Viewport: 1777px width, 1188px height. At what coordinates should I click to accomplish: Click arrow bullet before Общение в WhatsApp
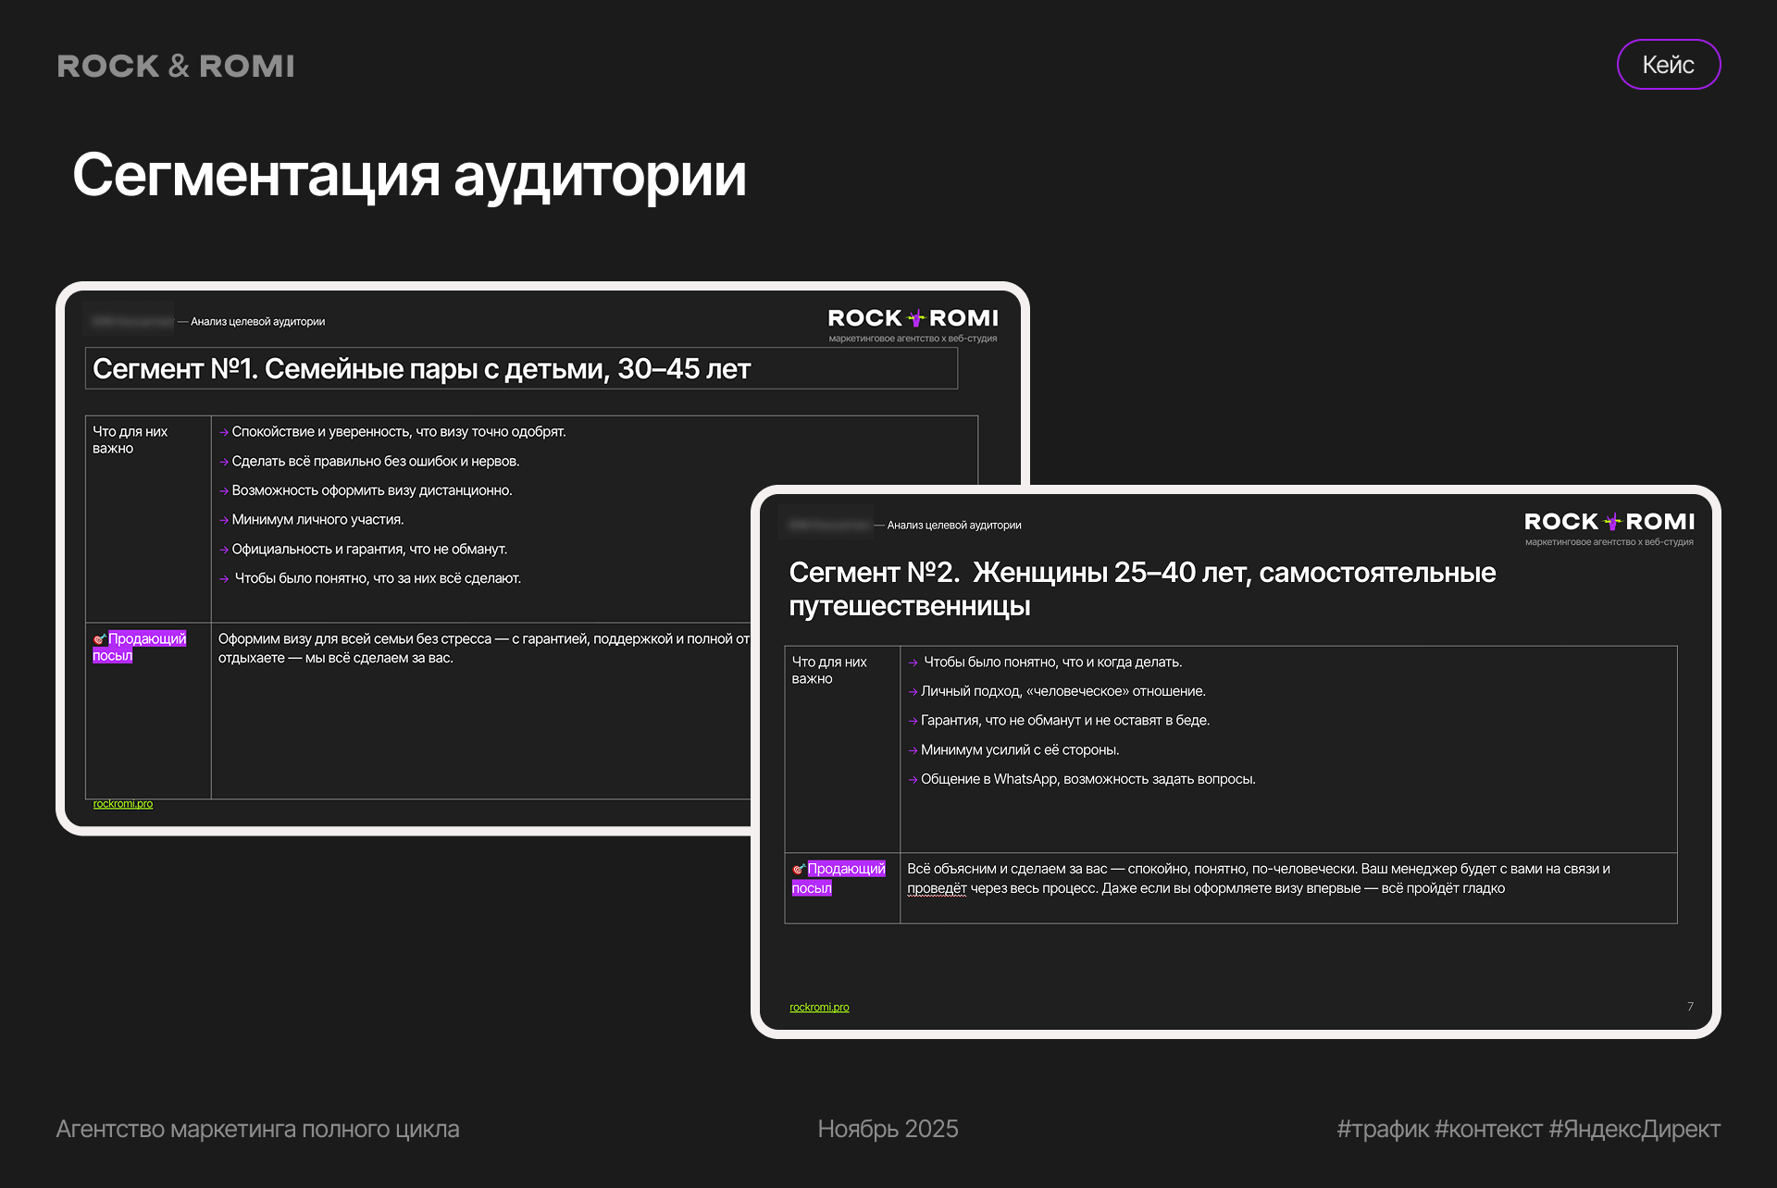913,780
